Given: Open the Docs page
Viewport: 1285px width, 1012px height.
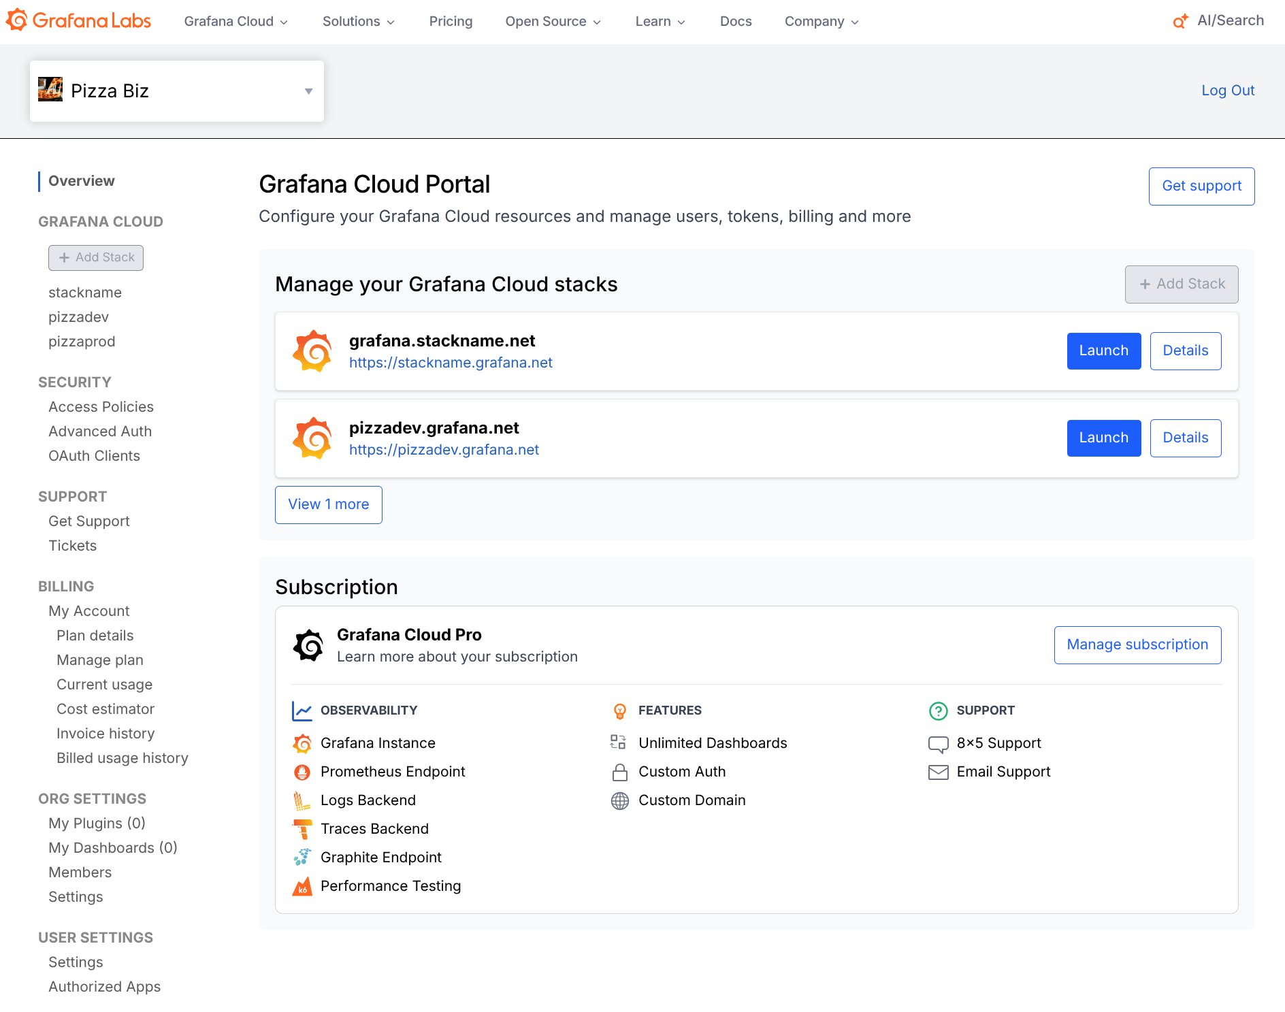Looking at the screenshot, I should click(736, 21).
